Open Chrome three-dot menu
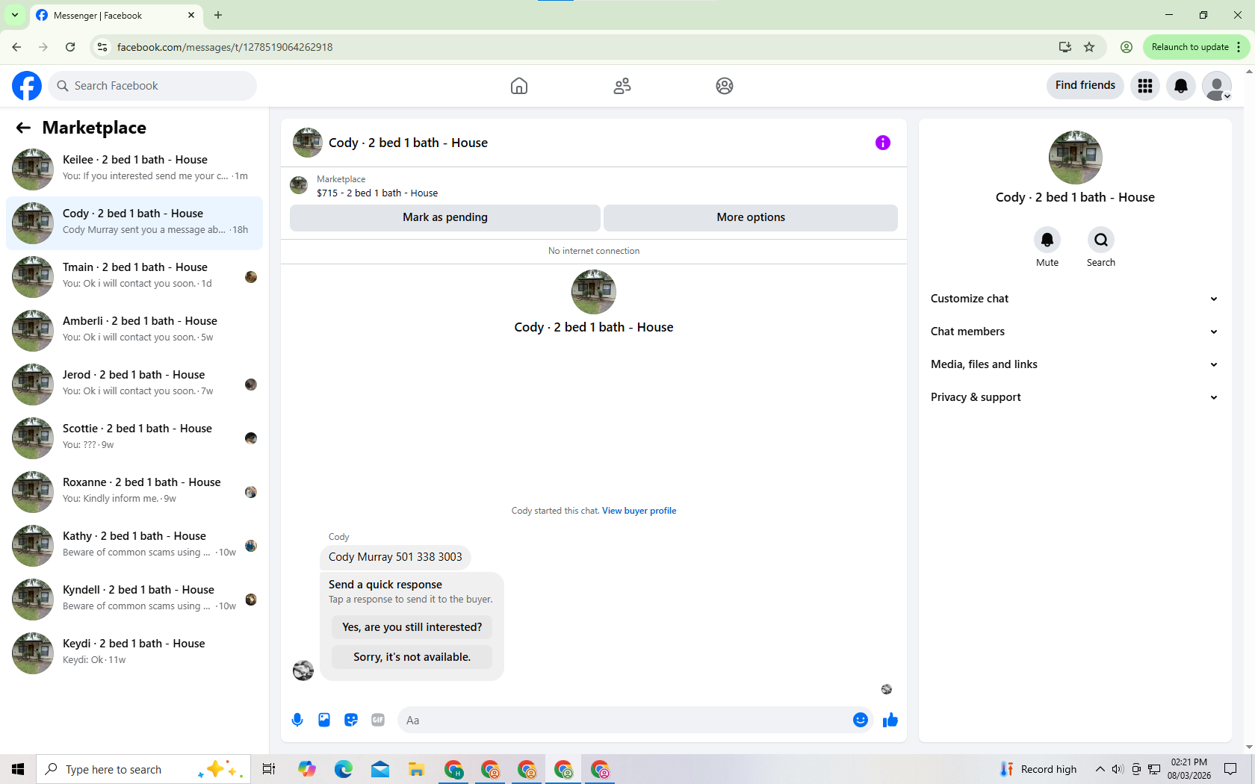This screenshot has height=784, width=1255. tap(1239, 47)
